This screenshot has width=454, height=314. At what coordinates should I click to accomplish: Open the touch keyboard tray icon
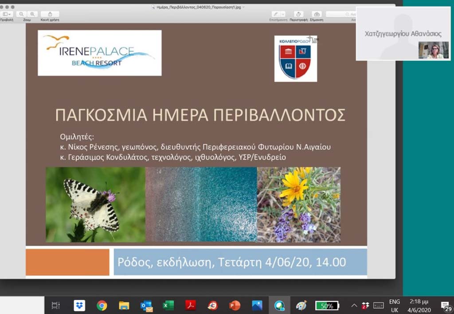pos(379,305)
